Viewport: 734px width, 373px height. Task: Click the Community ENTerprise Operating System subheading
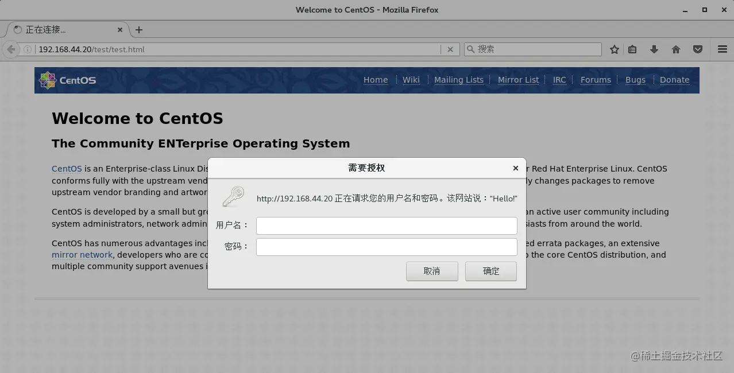point(200,143)
